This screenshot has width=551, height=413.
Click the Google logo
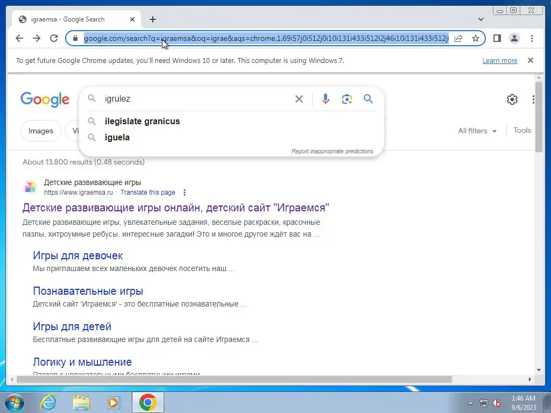(45, 99)
